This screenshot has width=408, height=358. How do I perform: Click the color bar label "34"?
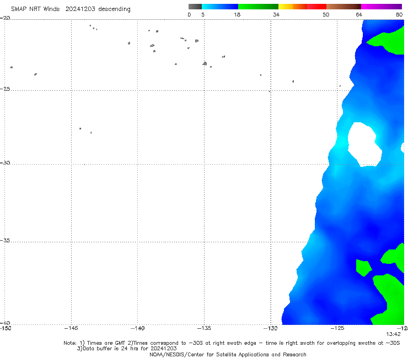click(276, 14)
